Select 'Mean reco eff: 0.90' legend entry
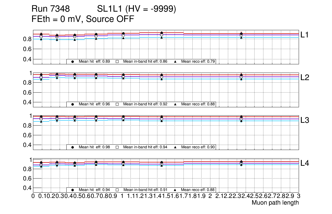The width and height of the screenshot is (332, 214). coord(198,147)
